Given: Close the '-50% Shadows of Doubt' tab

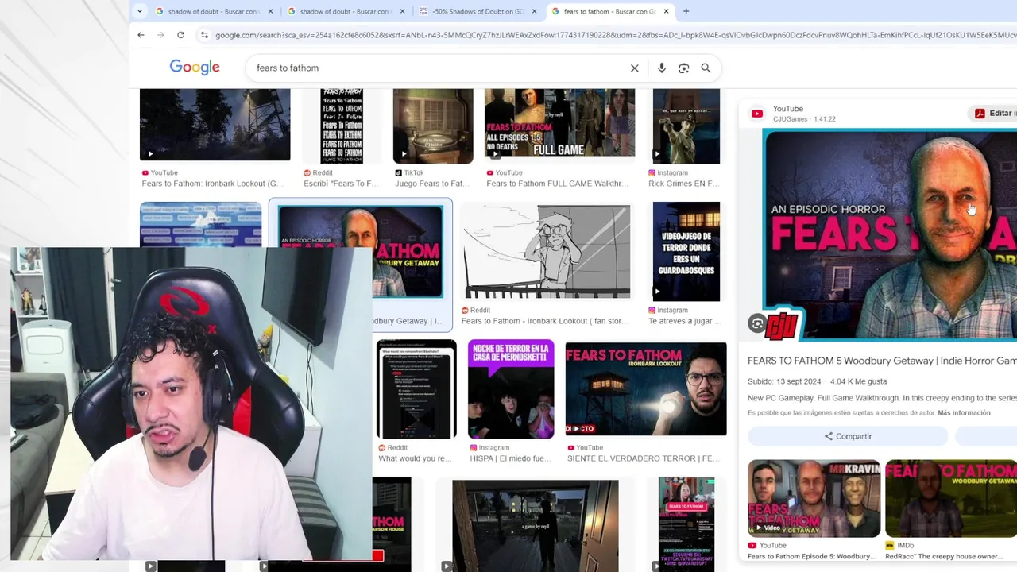Looking at the screenshot, I should pyautogui.click(x=535, y=11).
